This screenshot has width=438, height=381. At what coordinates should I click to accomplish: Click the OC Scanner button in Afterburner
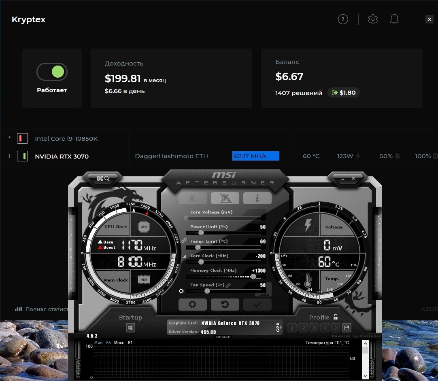click(103, 178)
